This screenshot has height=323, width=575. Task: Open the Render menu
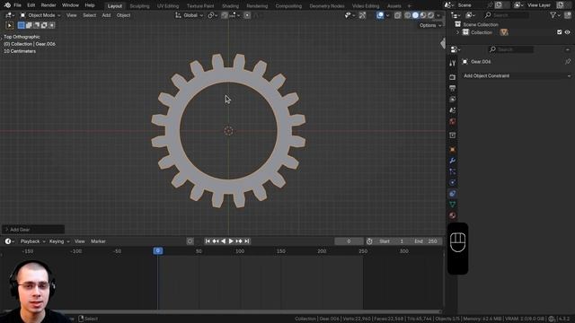pyautogui.click(x=49, y=5)
